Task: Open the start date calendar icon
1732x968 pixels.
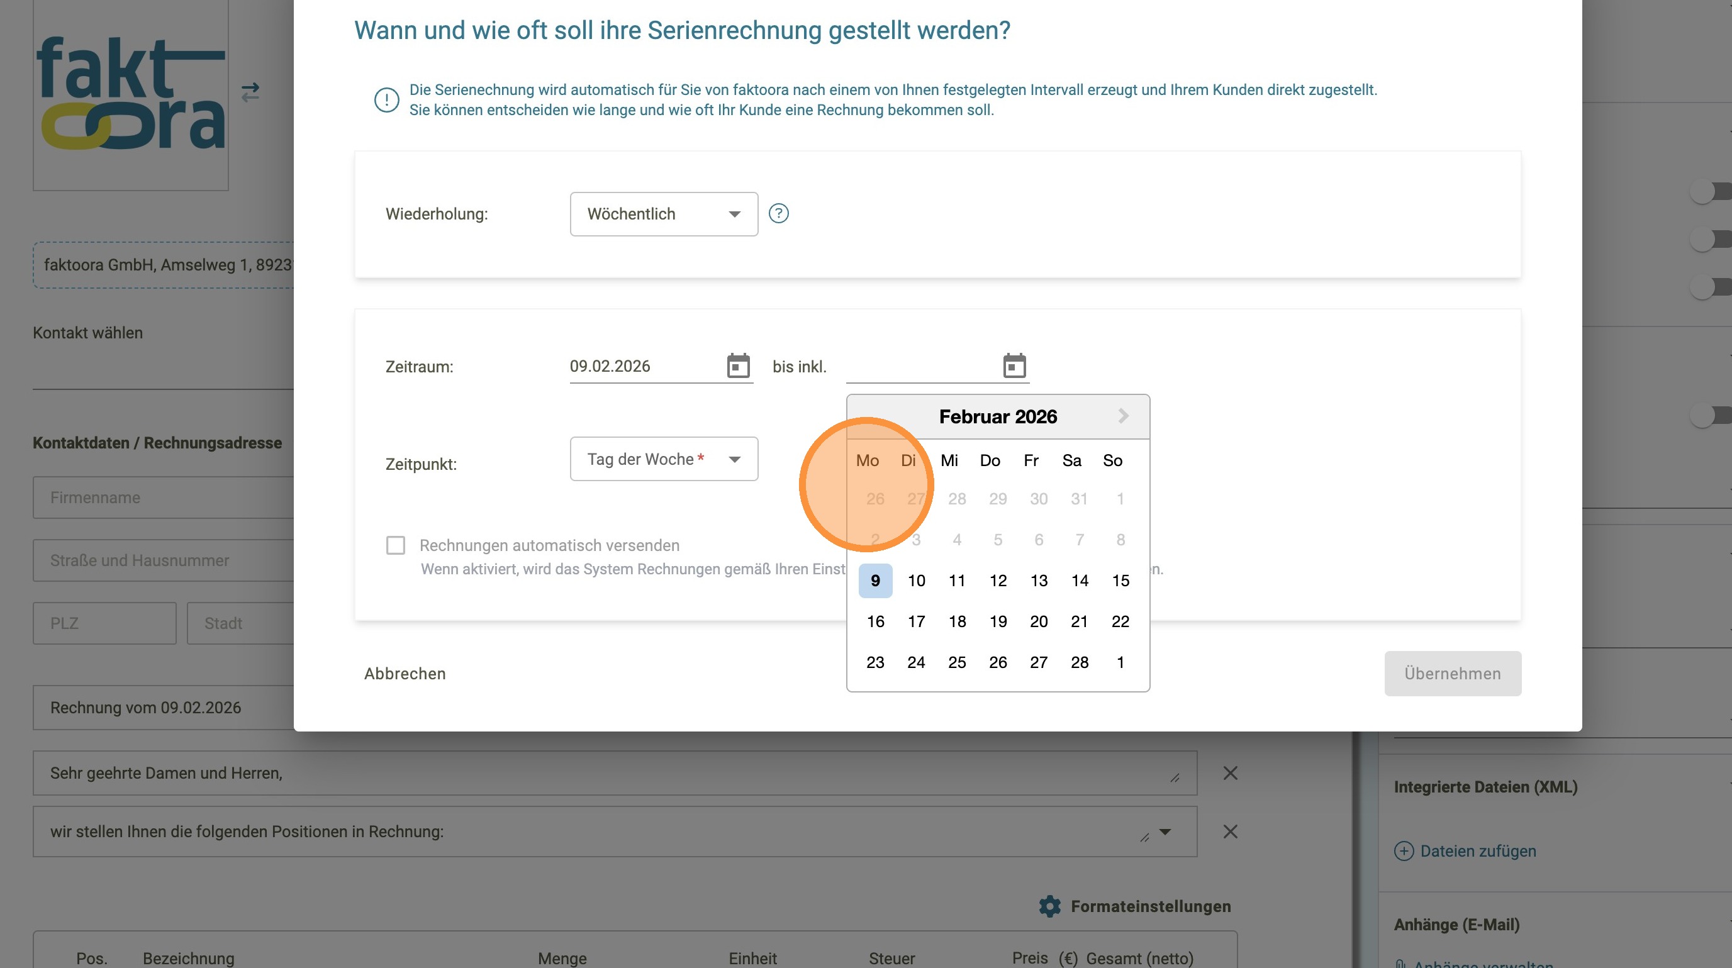Action: pos(737,366)
